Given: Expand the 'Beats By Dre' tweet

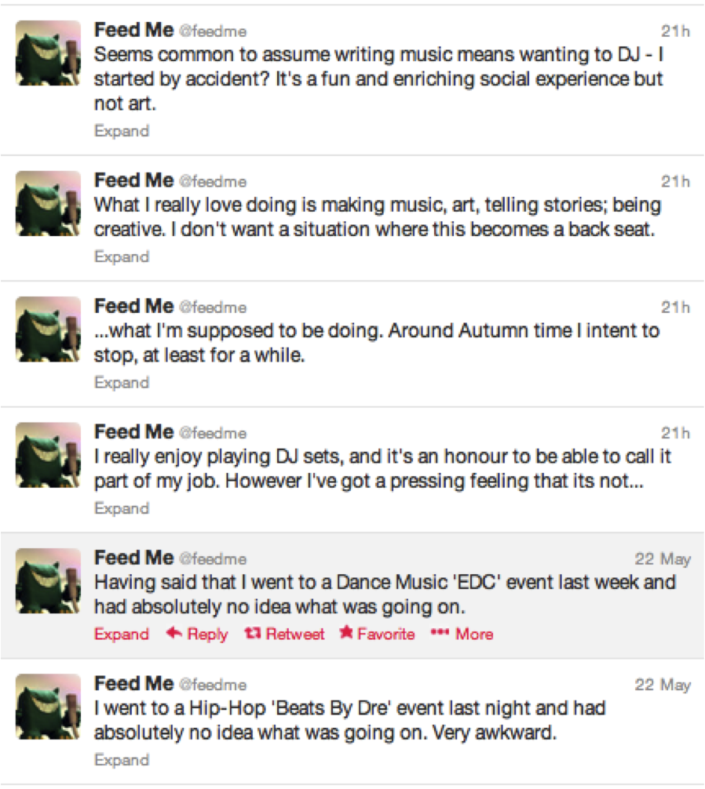Looking at the screenshot, I should point(122,759).
